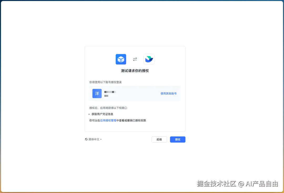This screenshot has height=193, width=284.
Task: Open the 应用授权管理 link
Action: [109, 120]
